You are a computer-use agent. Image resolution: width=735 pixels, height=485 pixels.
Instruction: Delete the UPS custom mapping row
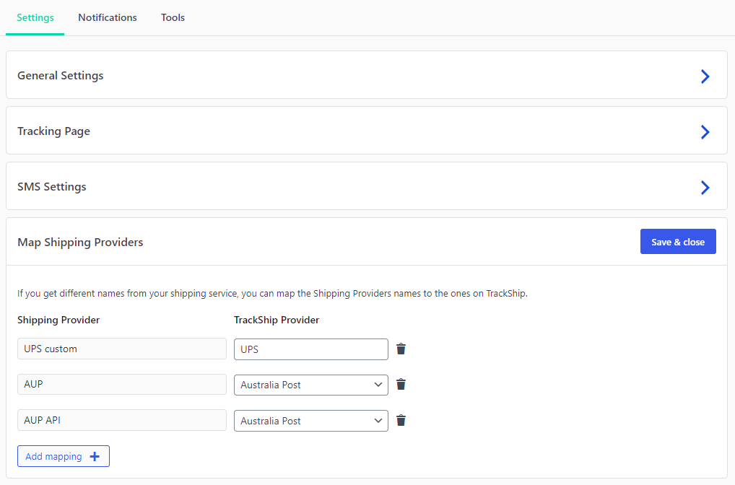click(401, 349)
